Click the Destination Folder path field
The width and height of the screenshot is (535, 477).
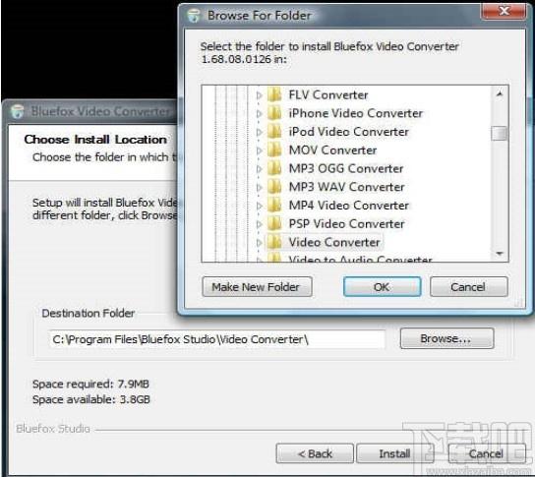(217, 339)
